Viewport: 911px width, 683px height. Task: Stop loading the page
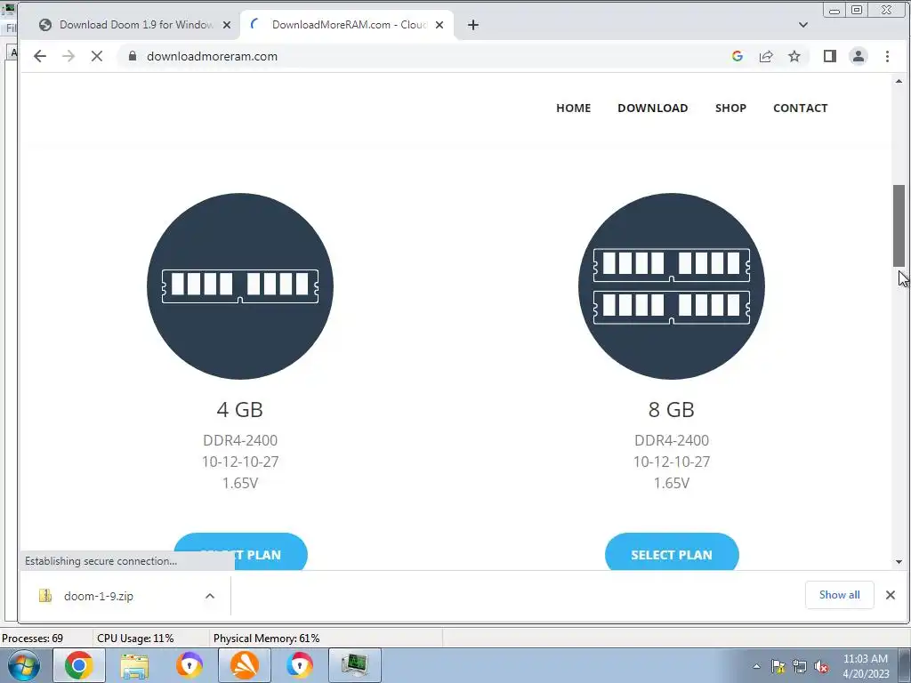tap(97, 56)
